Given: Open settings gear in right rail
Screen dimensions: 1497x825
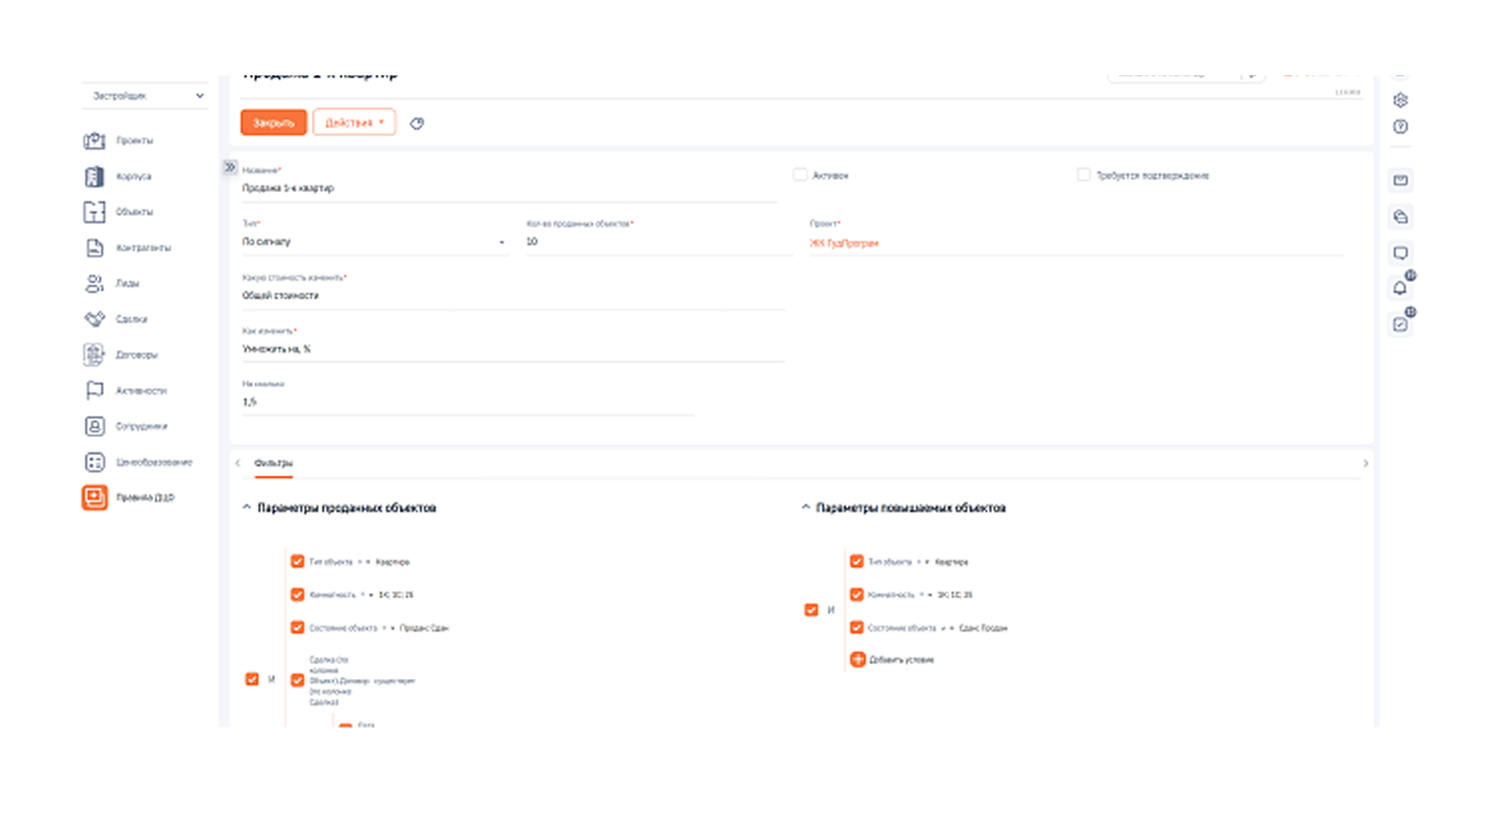Looking at the screenshot, I should click(x=1400, y=100).
